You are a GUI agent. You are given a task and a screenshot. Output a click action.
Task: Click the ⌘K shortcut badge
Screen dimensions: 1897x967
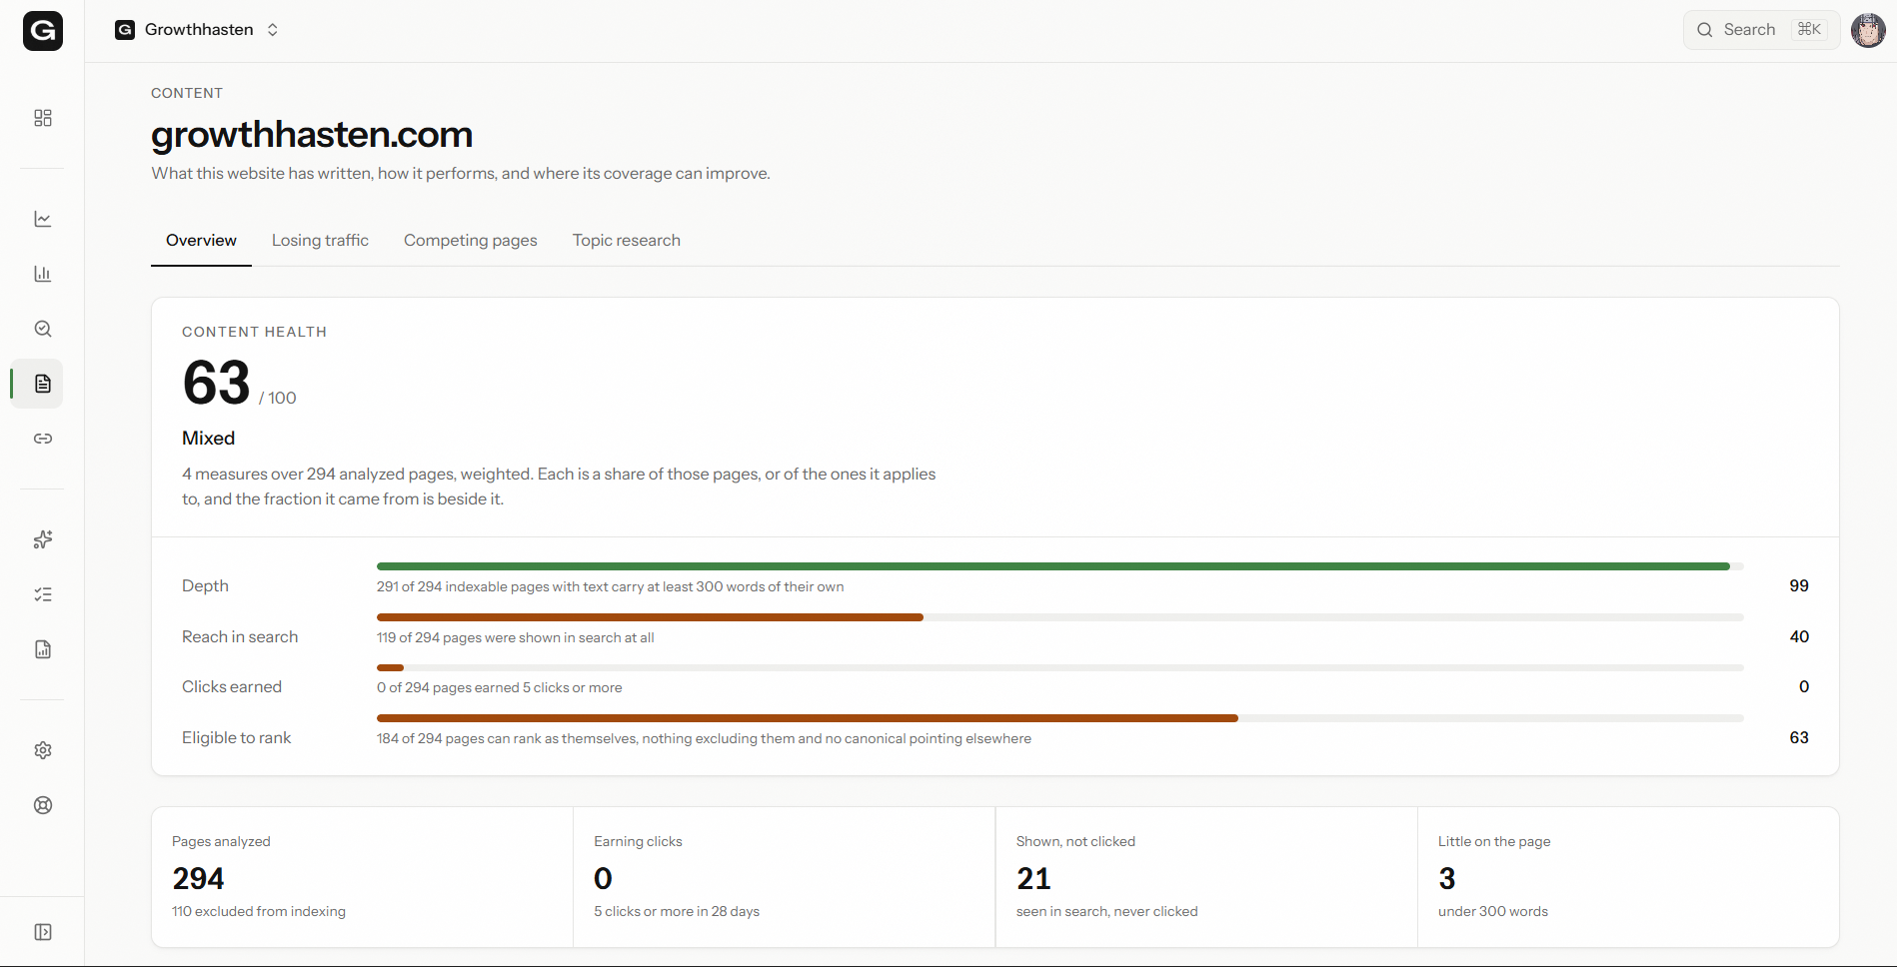1809,30
